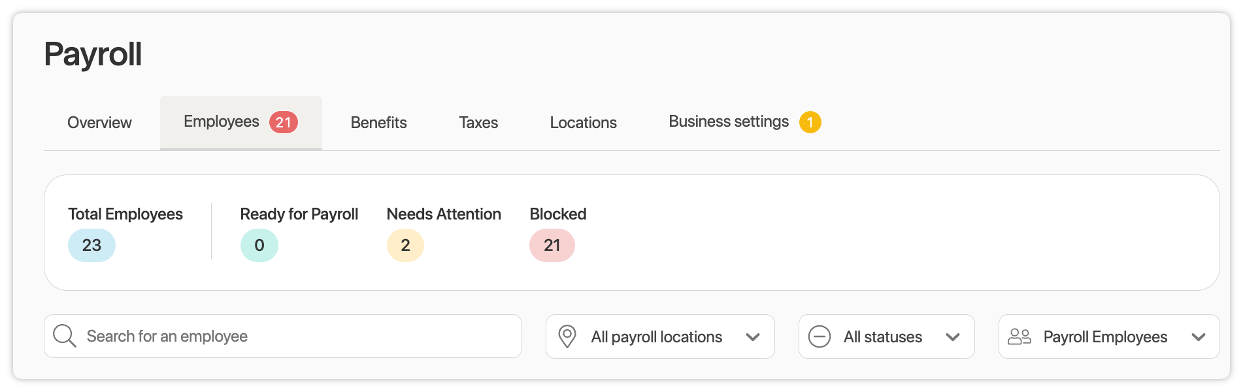Go to the Taxes tab
Viewport: 1243px width, 392px height.
[x=478, y=123]
